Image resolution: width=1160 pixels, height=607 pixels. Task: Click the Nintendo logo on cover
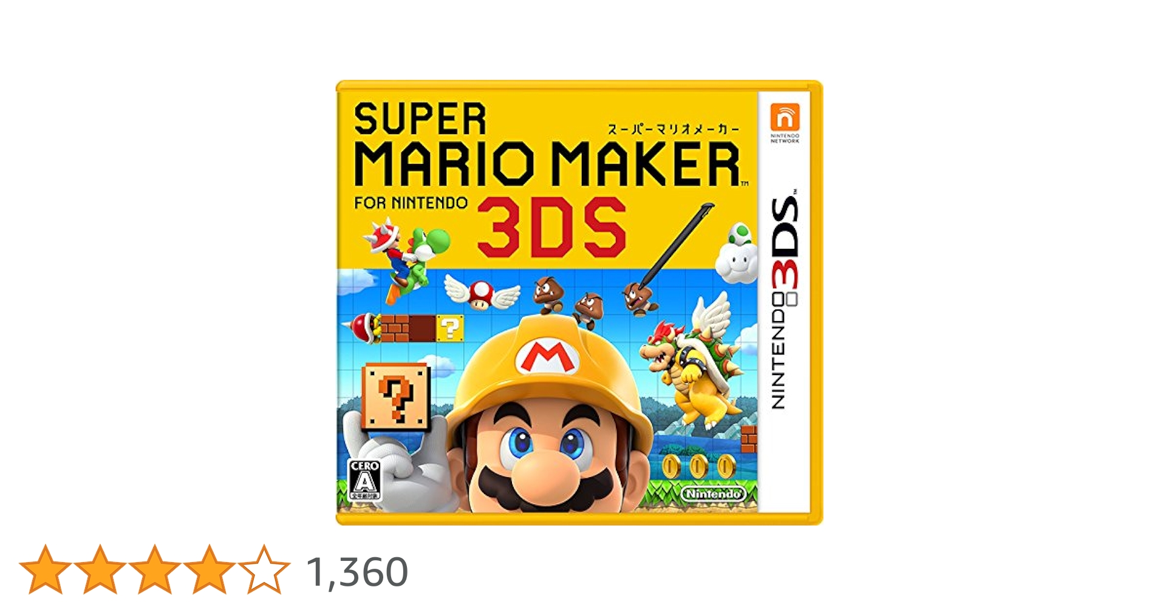[x=714, y=493]
